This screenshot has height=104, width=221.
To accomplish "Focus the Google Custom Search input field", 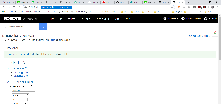I will coord(19,27).
